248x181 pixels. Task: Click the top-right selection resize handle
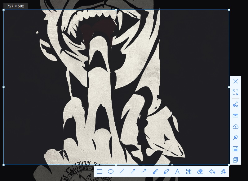pos(229,10)
